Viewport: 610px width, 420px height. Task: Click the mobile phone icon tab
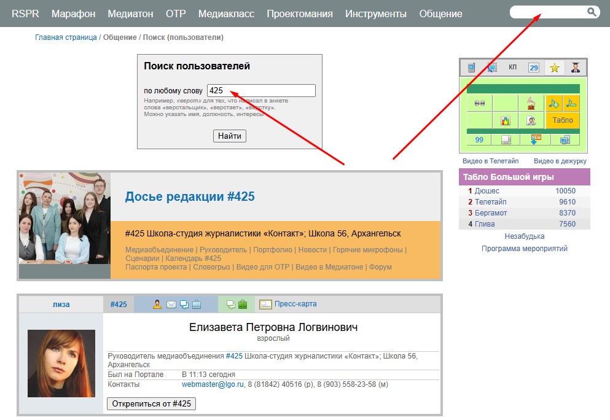tap(471, 68)
